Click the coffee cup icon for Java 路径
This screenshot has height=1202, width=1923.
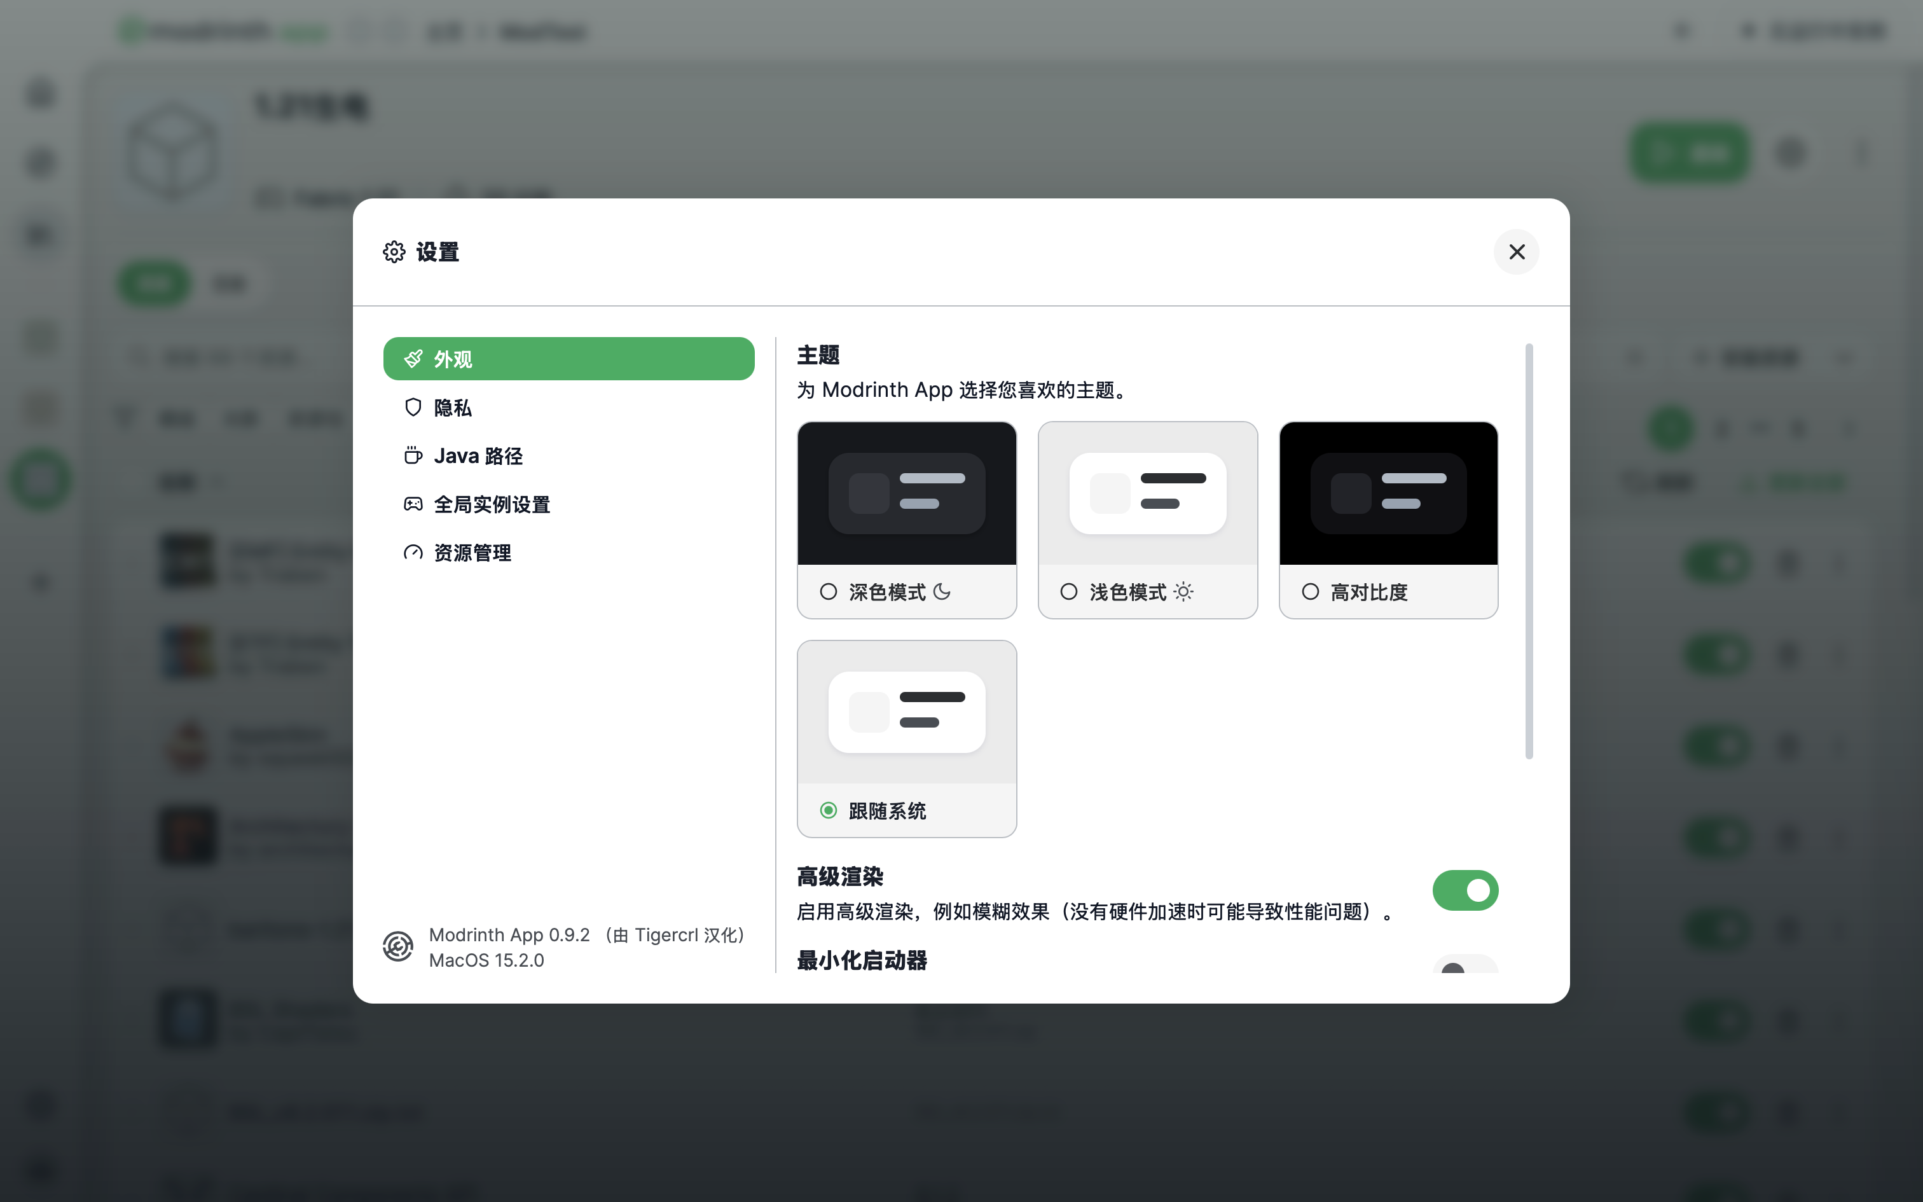tap(413, 455)
